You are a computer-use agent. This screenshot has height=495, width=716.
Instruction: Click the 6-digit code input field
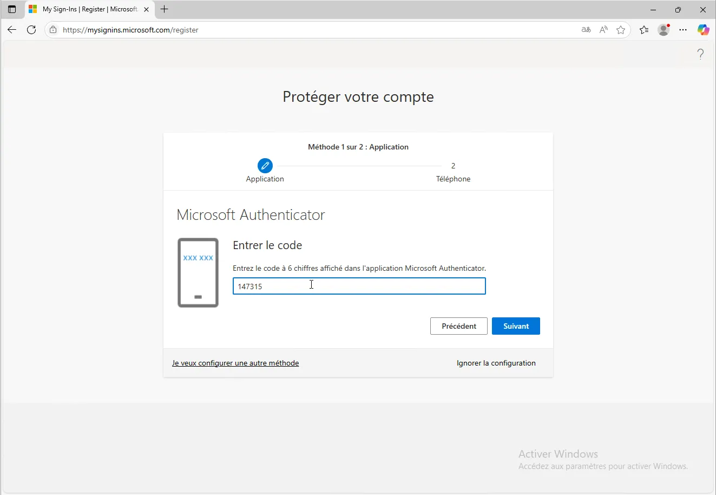(359, 286)
